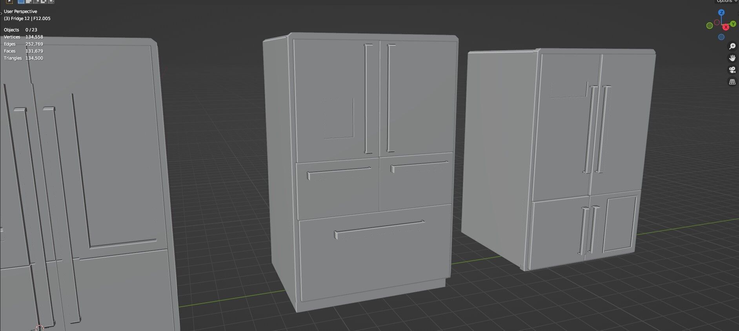Toggle the camera view button
This screenshot has height=331, width=739.
[x=732, y=70]
